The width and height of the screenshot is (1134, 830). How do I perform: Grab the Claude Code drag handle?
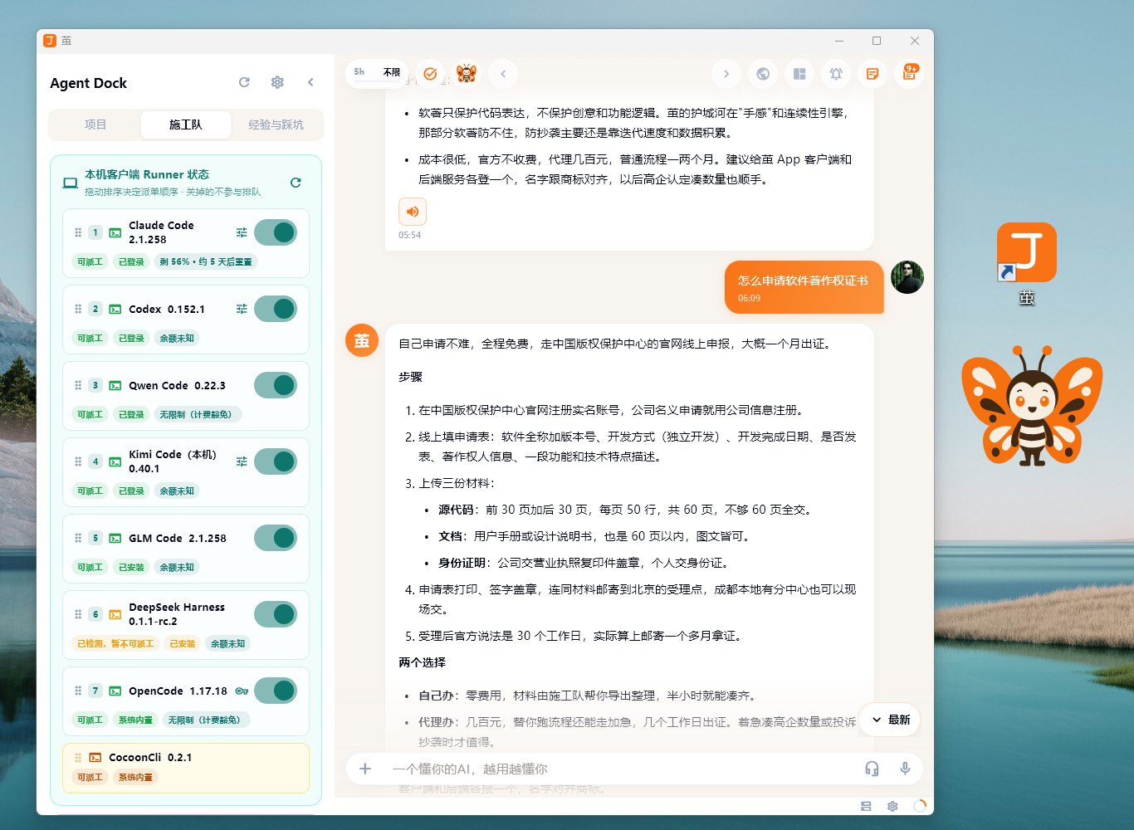78,232
